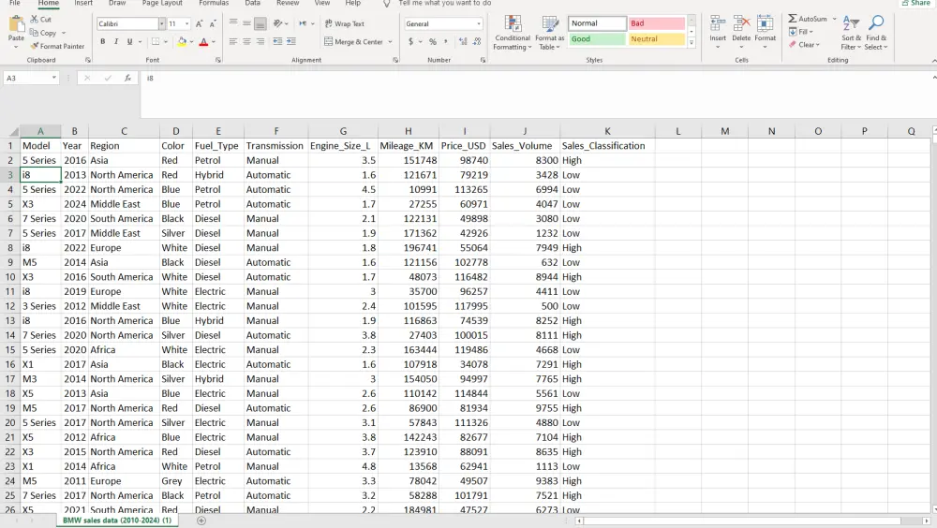Switch to the Insert ribbon tab
The image size is (937, 528).
pos(83,3)
